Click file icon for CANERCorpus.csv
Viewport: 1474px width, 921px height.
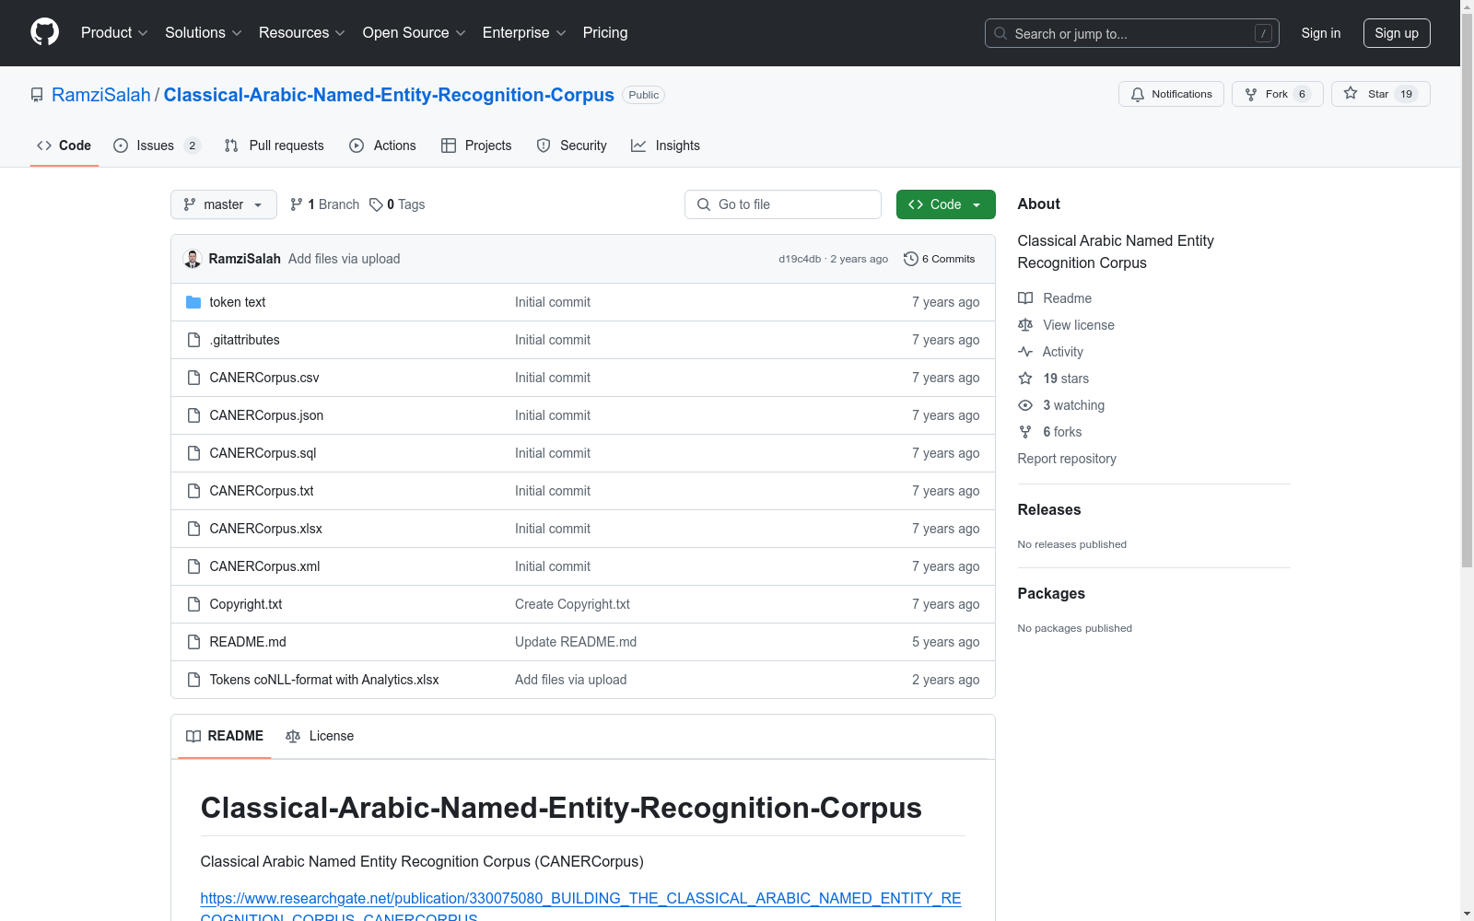click(193, 378)
